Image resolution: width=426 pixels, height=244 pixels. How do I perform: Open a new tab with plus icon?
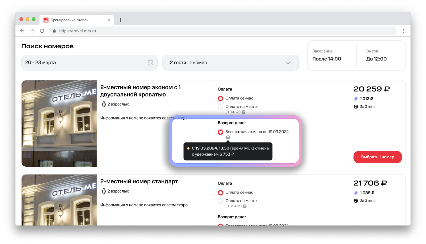tap(120, 20)
